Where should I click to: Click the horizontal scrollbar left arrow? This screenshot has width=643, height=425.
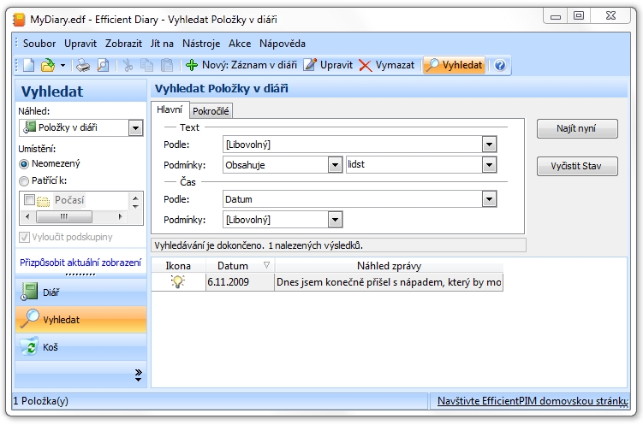tap(27, 216)
